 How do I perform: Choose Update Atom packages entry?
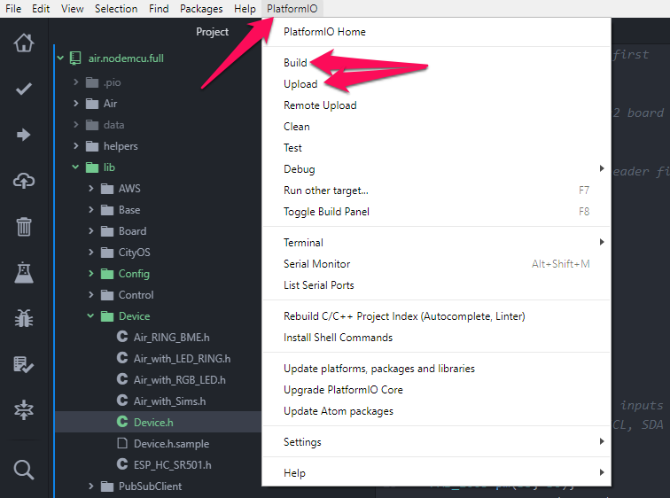coord(436,411)
